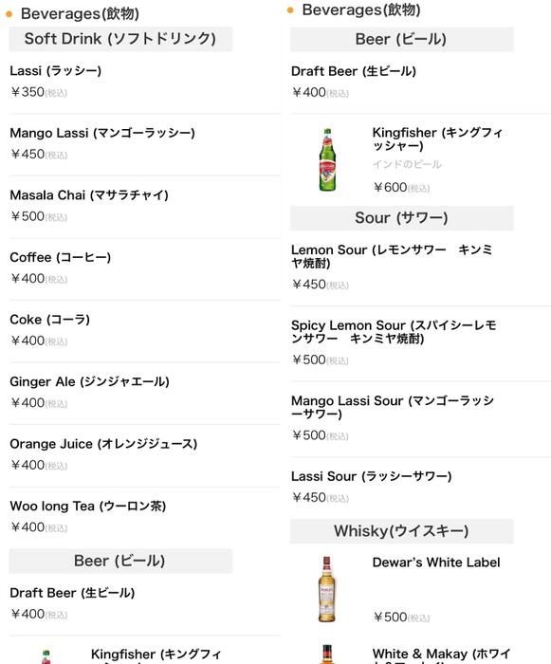This screenshot has height=664, width=551.
Task: Click the Sour section header
Action: pos(401,218)
